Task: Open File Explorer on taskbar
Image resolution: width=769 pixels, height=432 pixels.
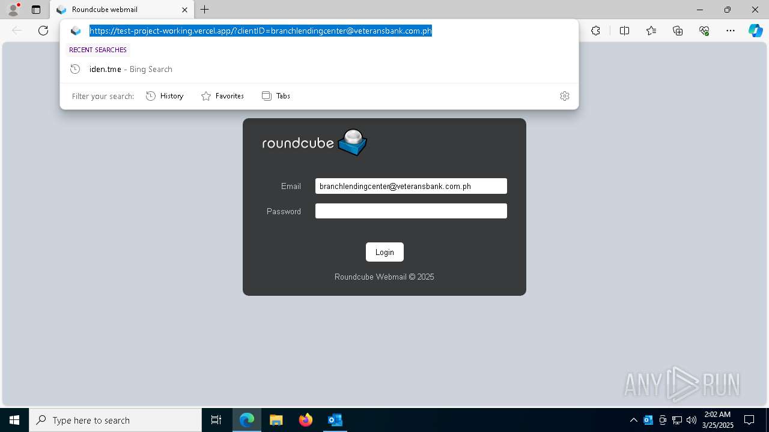Action: [x=276, y=420]
